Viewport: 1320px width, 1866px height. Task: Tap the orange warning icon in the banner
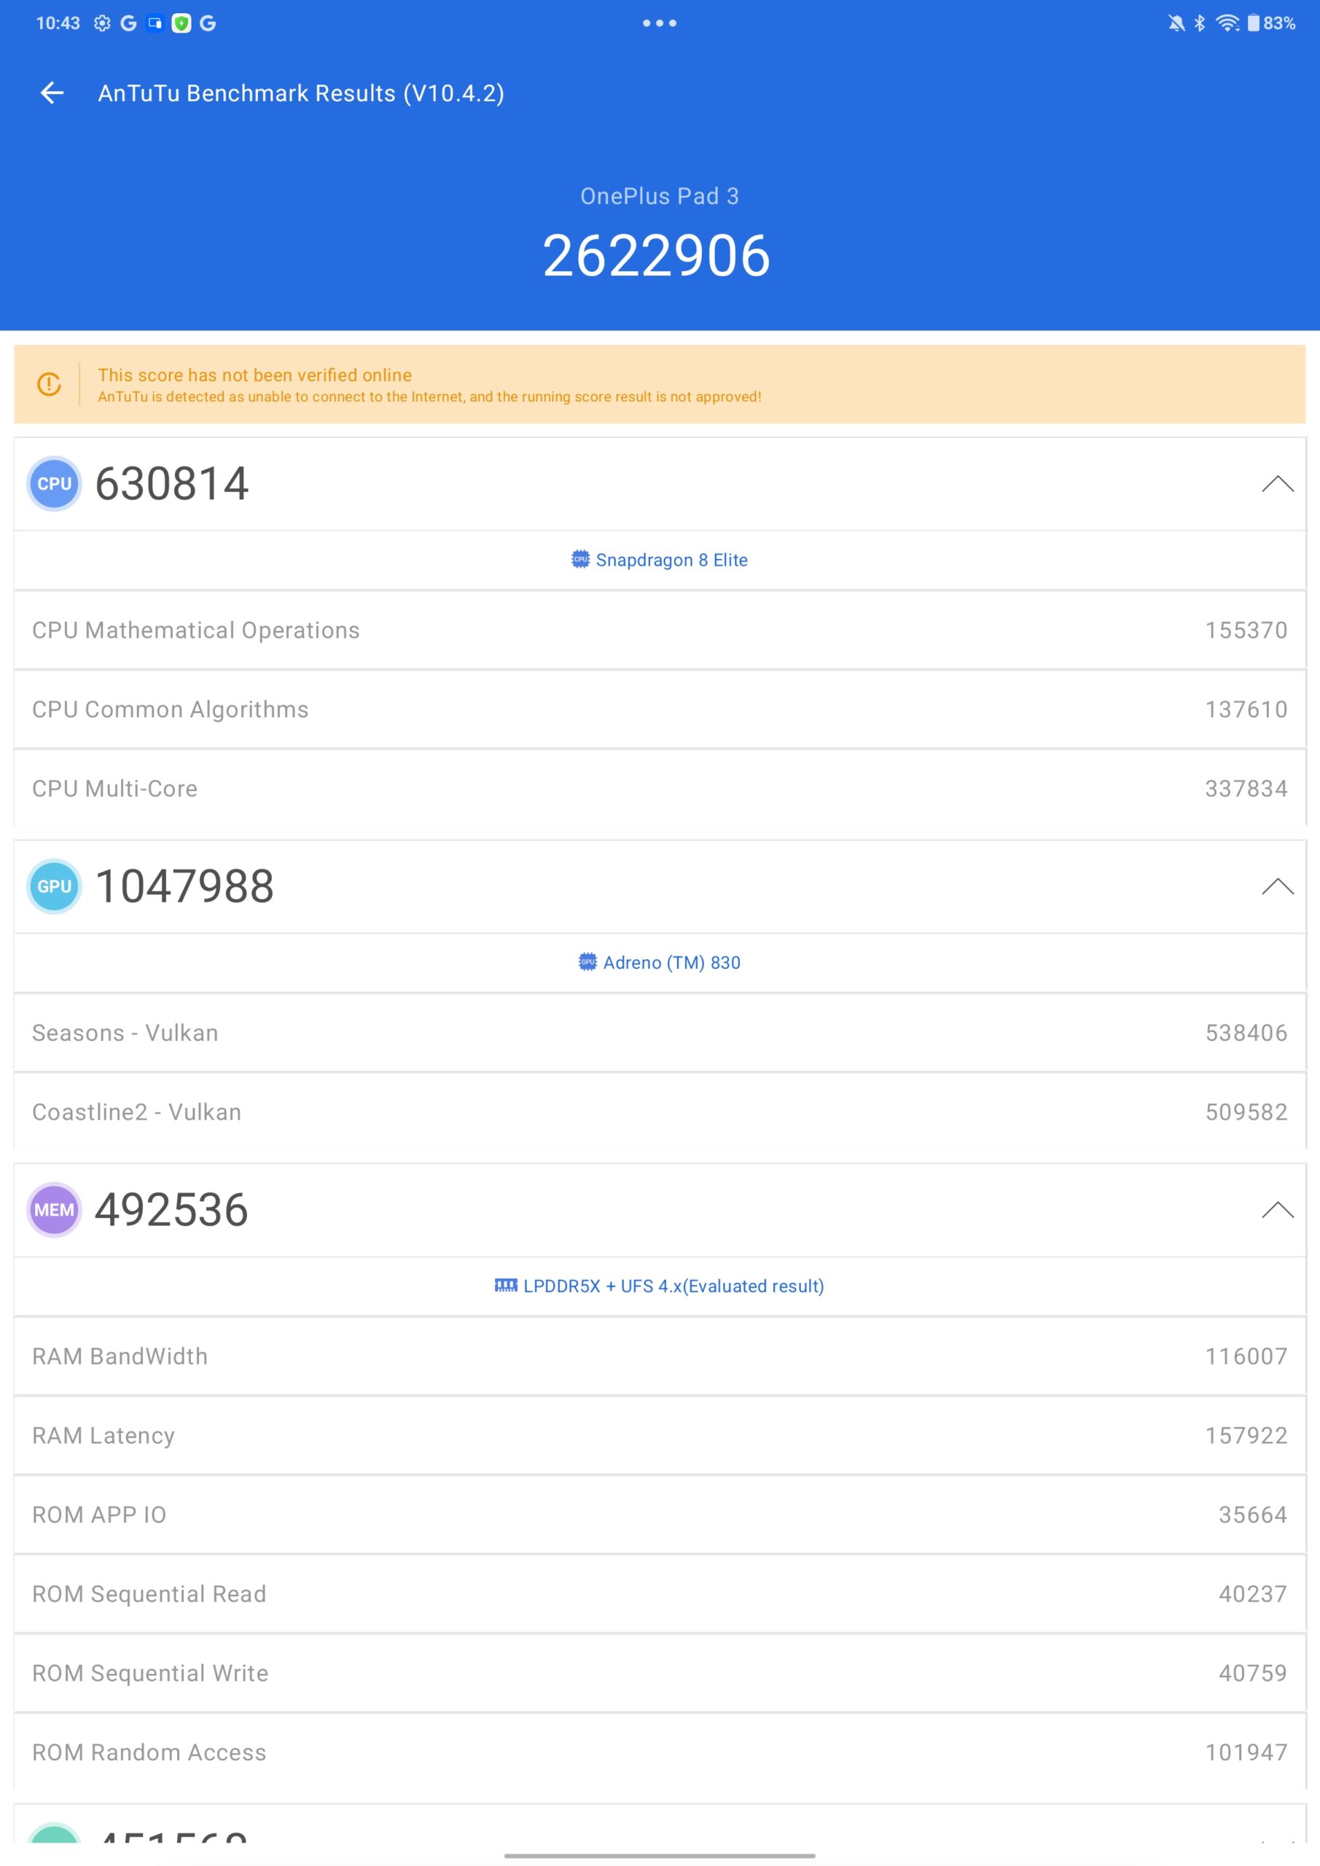tap(49, 383)
